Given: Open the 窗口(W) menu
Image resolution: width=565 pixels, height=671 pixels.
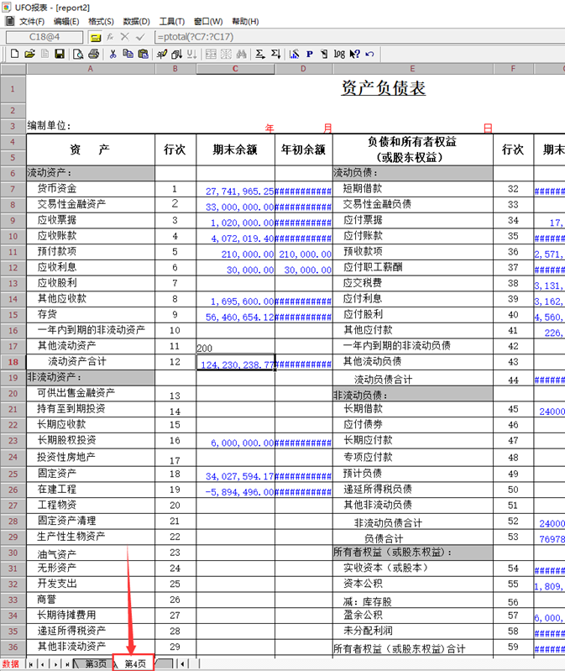Looking at the screenshot, I should [208, 21].
